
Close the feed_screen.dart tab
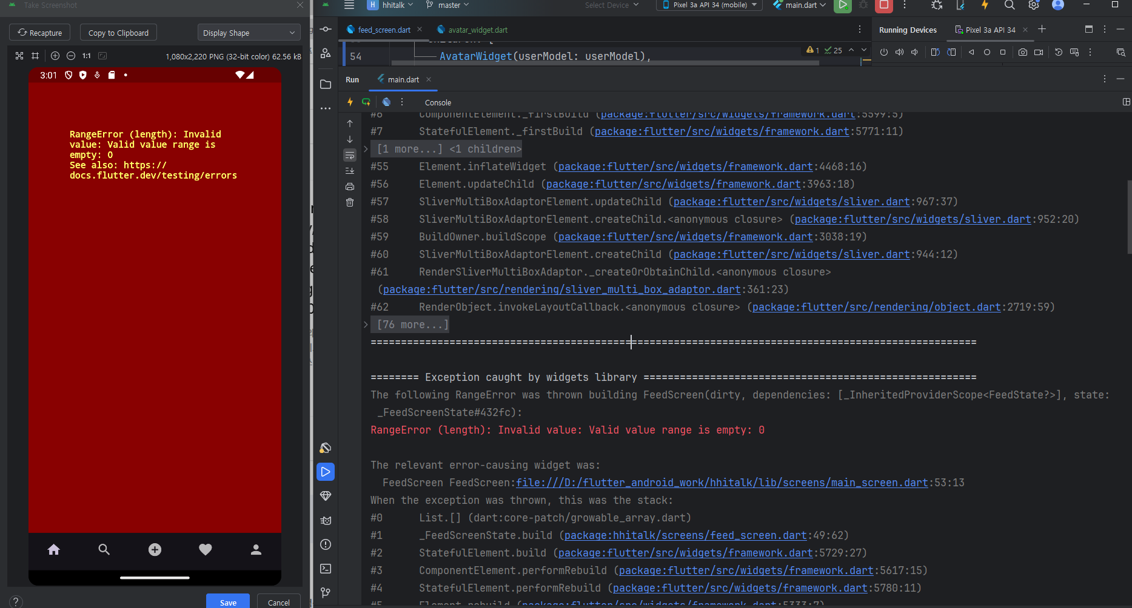420,29
